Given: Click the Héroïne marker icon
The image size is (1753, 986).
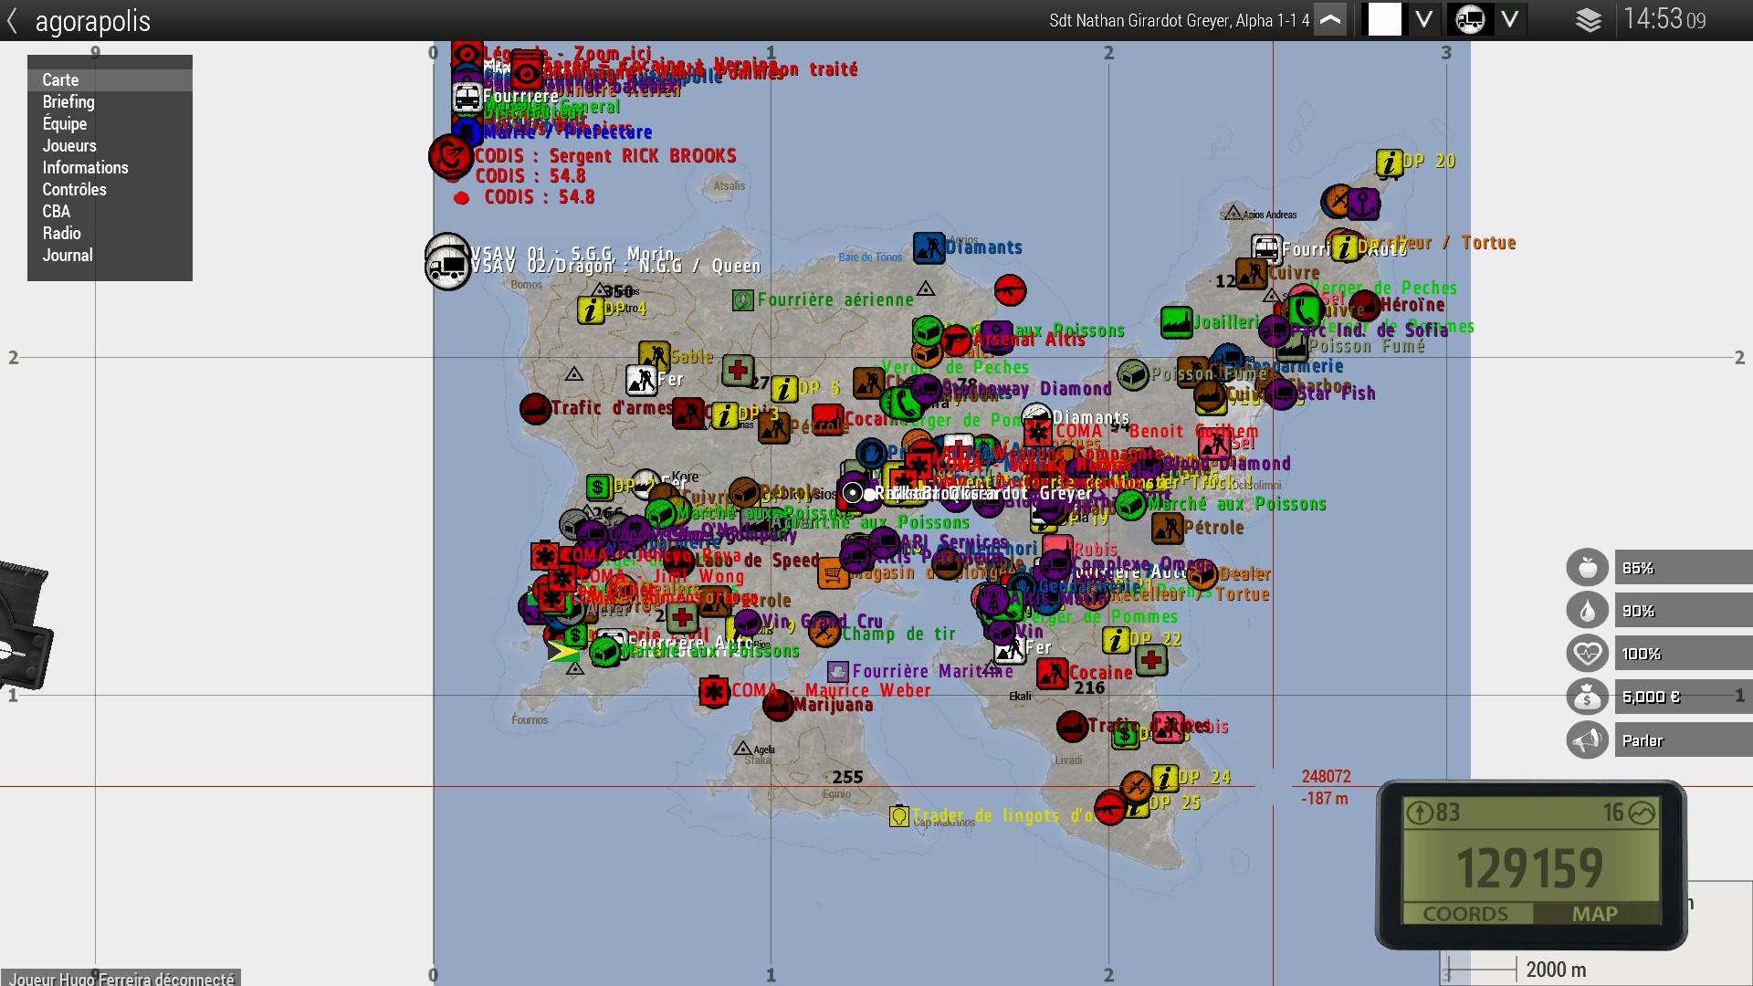Looking at the screenshot, I should coord(1365,306).
